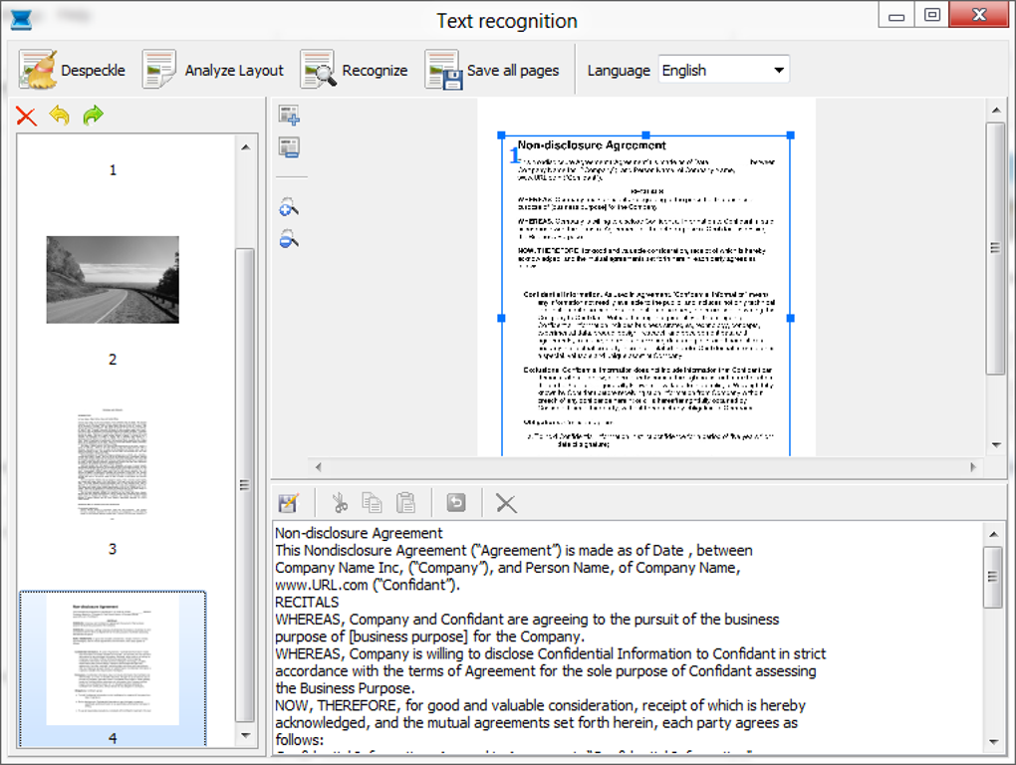Image resolution: width=1016 pixels, height=765 pixels.
Task: Start text recognition with Recognize
Action: [x=354, y=70]
